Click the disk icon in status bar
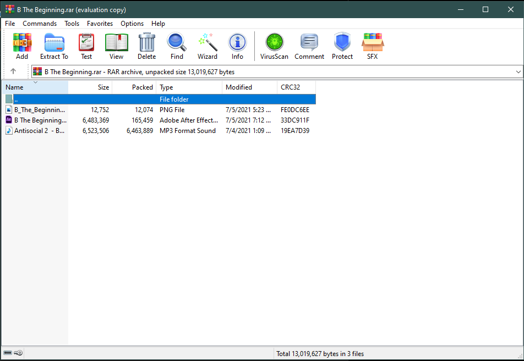 point(8,353)
